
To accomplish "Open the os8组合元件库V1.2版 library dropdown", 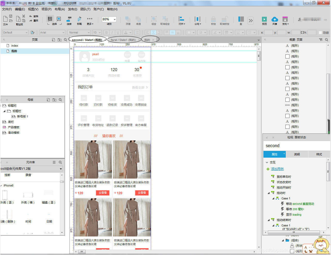I will pos(31,169).
